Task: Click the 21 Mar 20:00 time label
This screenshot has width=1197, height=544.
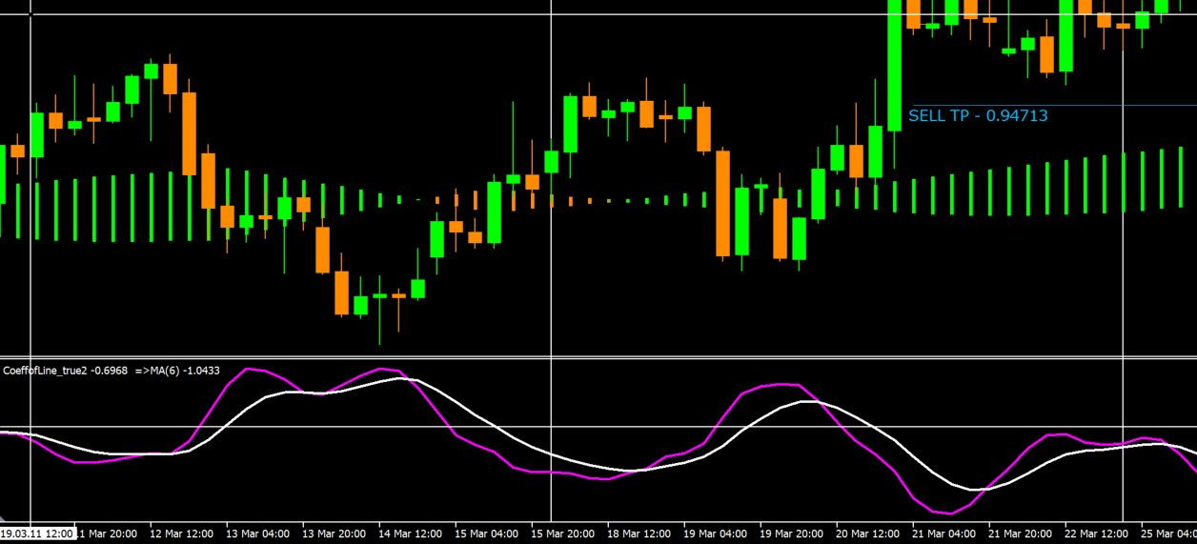Action: (x=1021, y=534)
